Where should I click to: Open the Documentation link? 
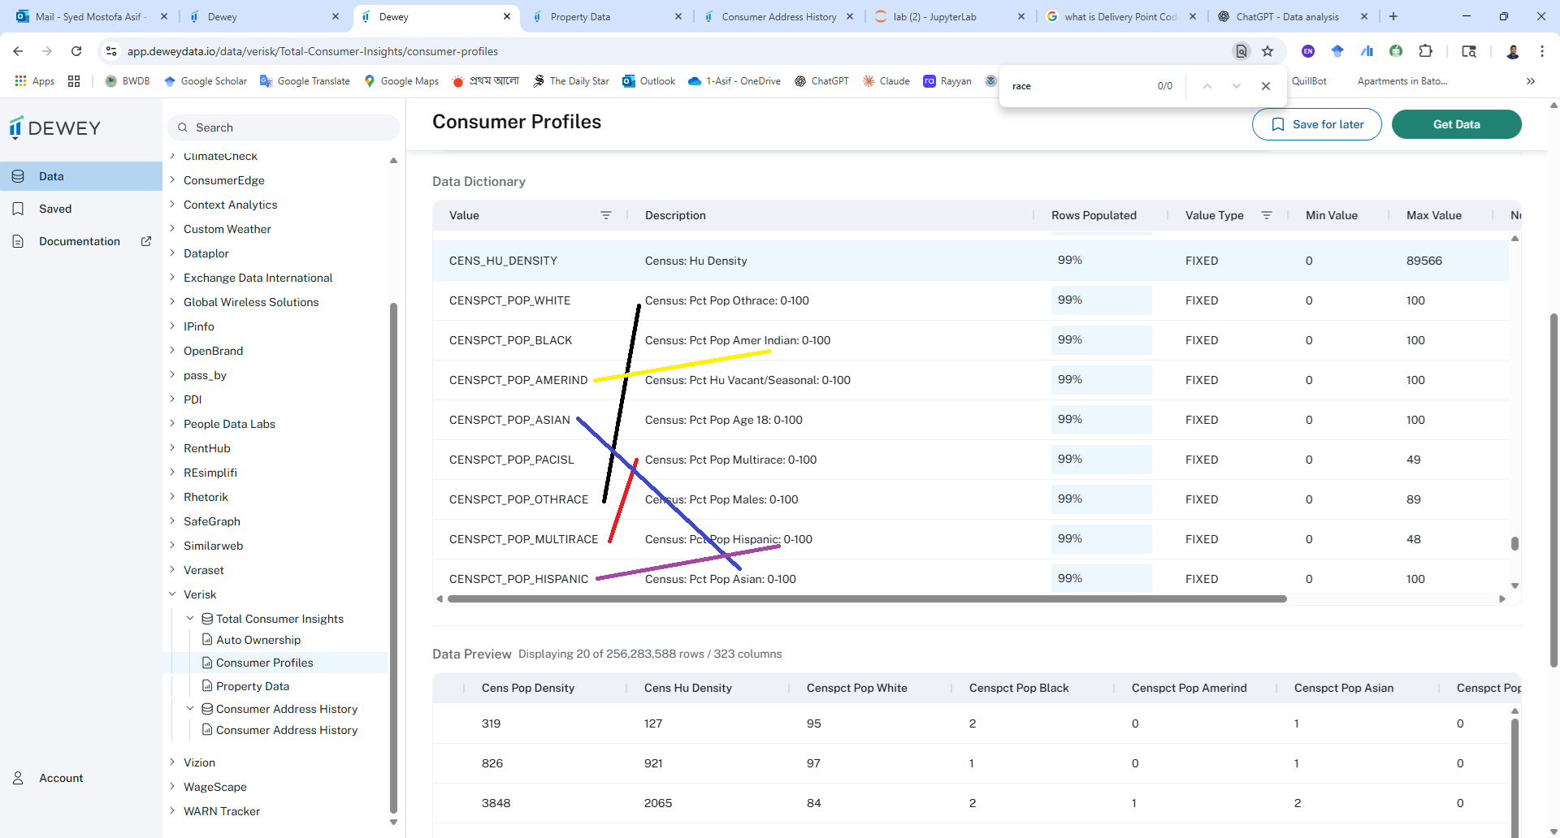coord(80,241)
